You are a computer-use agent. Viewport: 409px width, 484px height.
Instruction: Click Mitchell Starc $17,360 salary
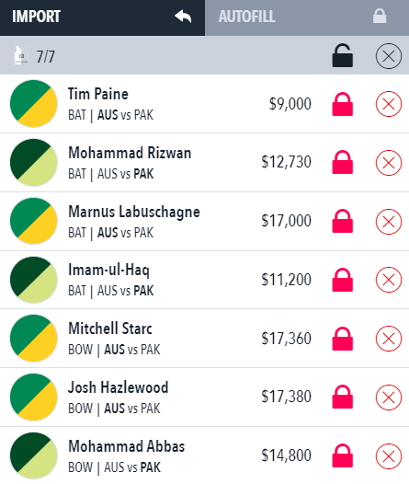coord(287,339)
